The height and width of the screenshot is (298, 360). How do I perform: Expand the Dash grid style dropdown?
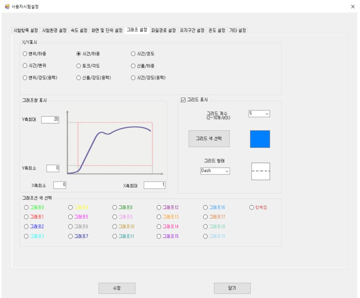point(215,171)
